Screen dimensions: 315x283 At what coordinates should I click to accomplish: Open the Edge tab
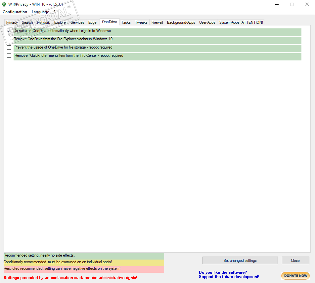click(x=92, y=22)
